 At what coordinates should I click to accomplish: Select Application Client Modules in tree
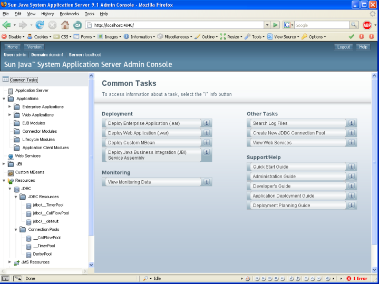point(45,148)
